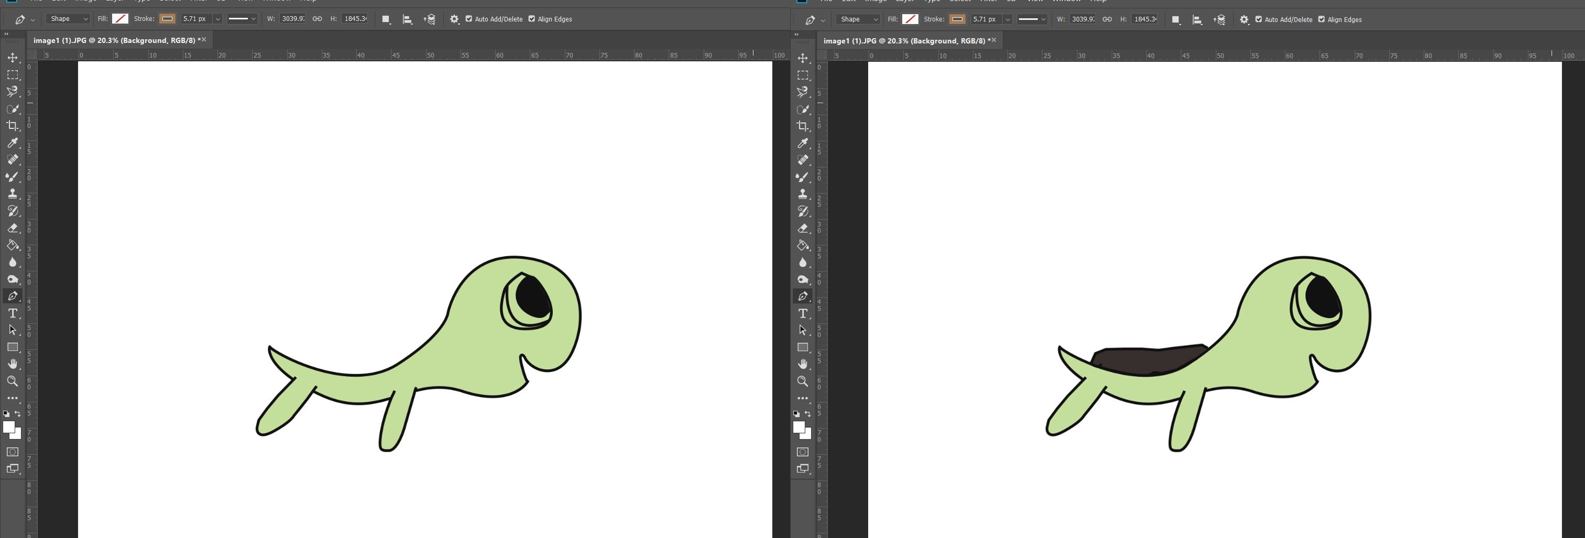1585x538 pixels.
Task: Swap foreground and background colors in left window
Action: click(18, 414)
